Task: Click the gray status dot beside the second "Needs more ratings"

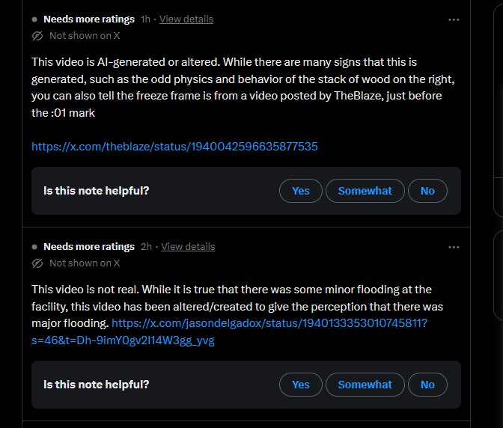Action: click(34, 247)
